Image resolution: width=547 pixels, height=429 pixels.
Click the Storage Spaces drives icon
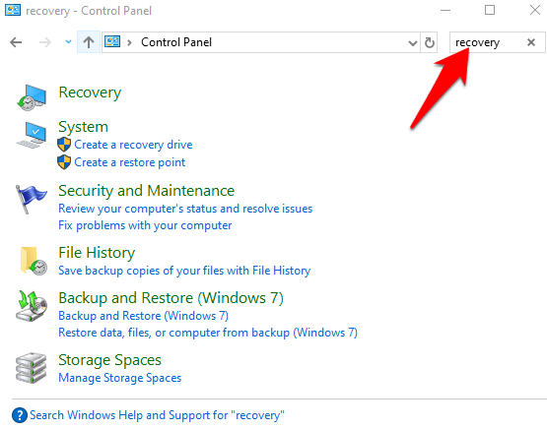click(32, 368)
